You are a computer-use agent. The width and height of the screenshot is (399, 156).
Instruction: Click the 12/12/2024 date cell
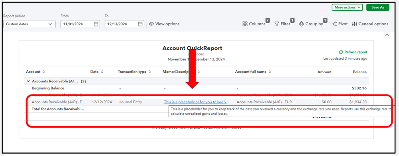102,102
